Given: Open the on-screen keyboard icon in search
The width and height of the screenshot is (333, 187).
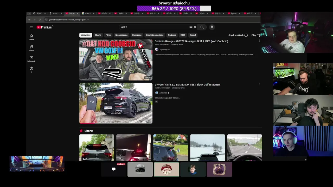Looking at the screenshot, I should click(x=191, y=27).
